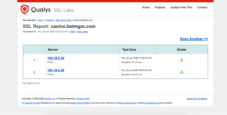Click the Scan Another >> link

point(194,39)
